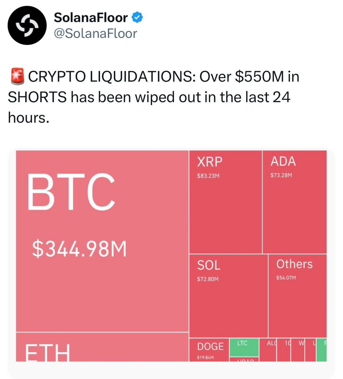Click the green tile at the chart's right edge
Image resolution: width=343 pixels, height=379 pixels.
point(321,350)
